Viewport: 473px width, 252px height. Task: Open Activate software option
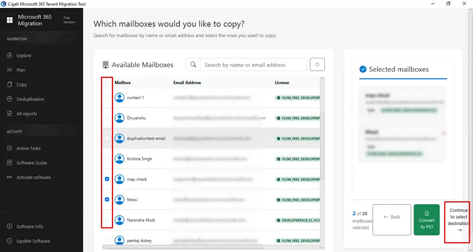tap(33, 177)
